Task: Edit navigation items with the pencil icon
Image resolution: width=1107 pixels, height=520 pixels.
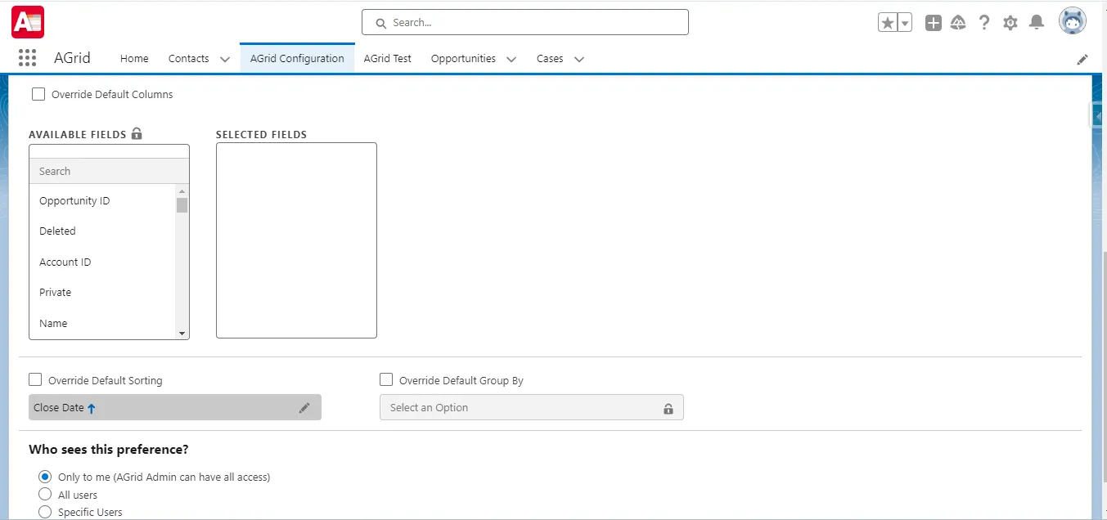Action: (x=1082, y=59)
